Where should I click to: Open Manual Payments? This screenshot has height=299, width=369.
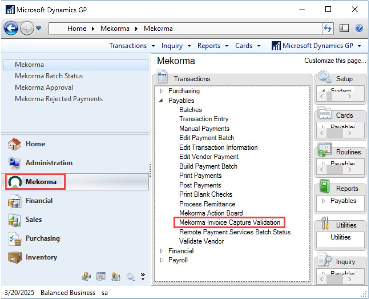pos(204,129)
